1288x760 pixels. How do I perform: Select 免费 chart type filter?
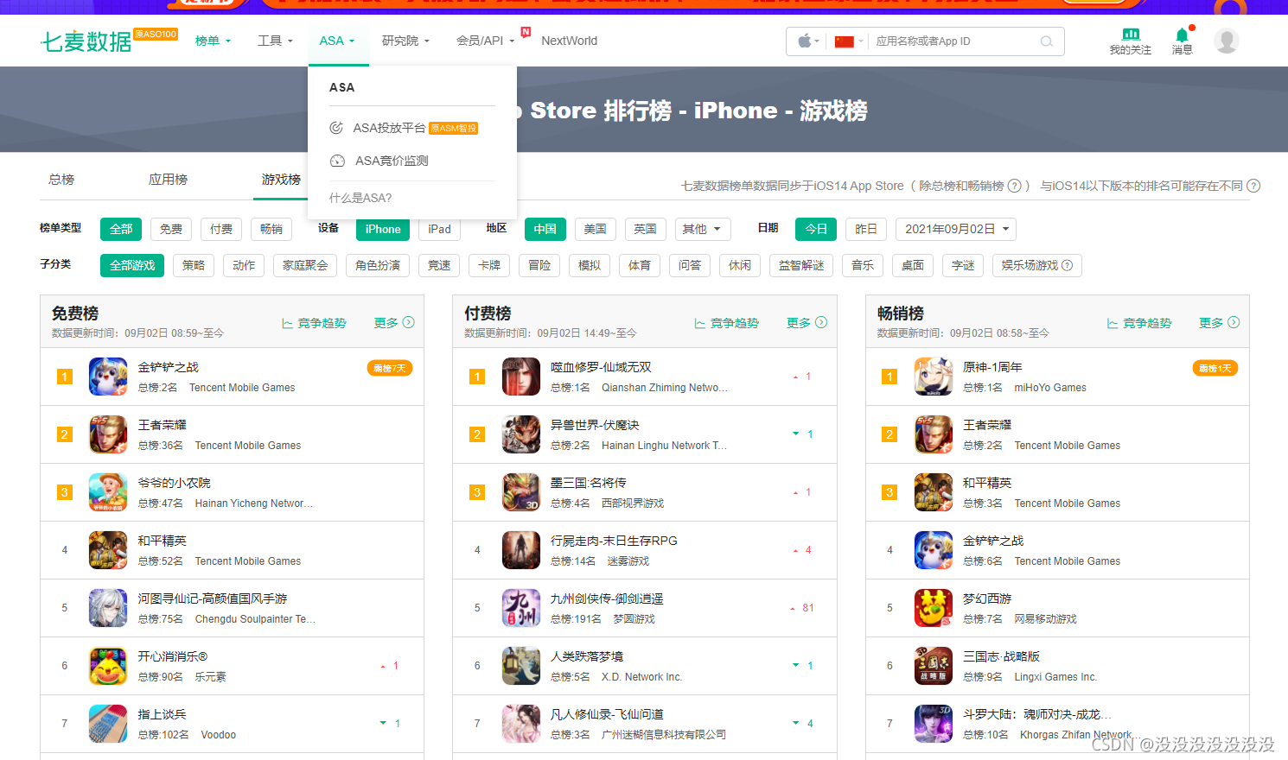171,229
